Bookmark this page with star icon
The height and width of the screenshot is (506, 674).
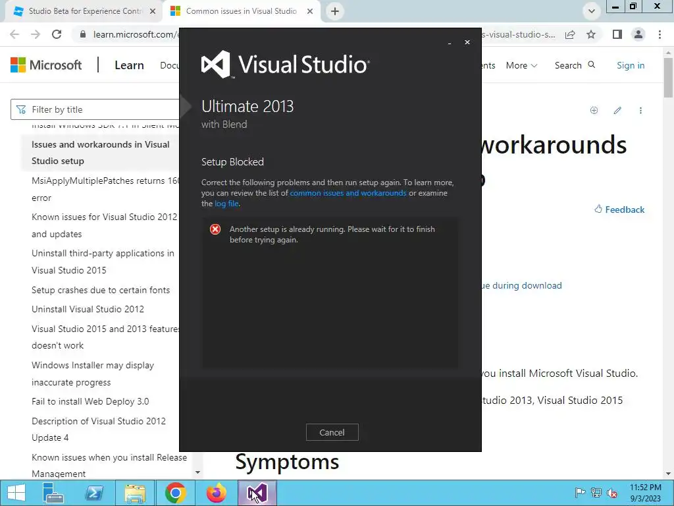pos(592,34)
